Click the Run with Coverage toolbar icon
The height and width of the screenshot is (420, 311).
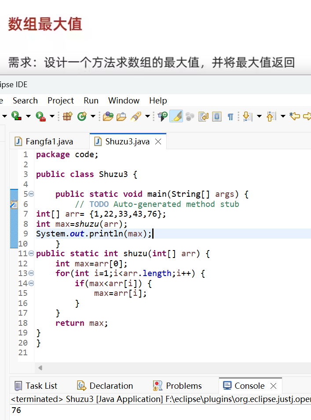tap(17, 116)
